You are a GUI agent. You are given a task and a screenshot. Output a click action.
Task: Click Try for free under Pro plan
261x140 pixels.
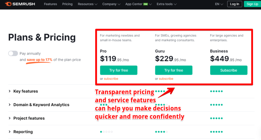click(119, 70)
